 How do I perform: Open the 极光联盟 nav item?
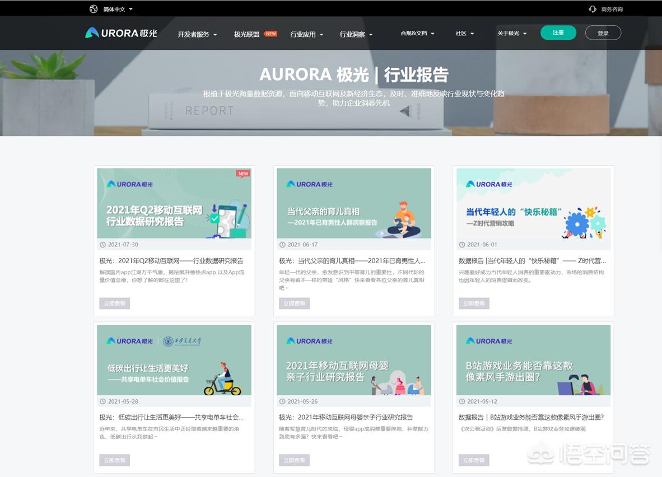pos(246,34)
